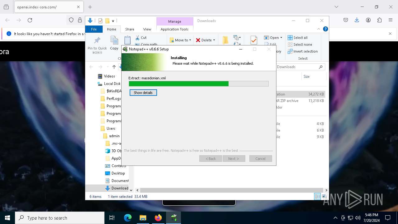Open Firefox extensions icon
398x224 pixels.
coord(379,20)
